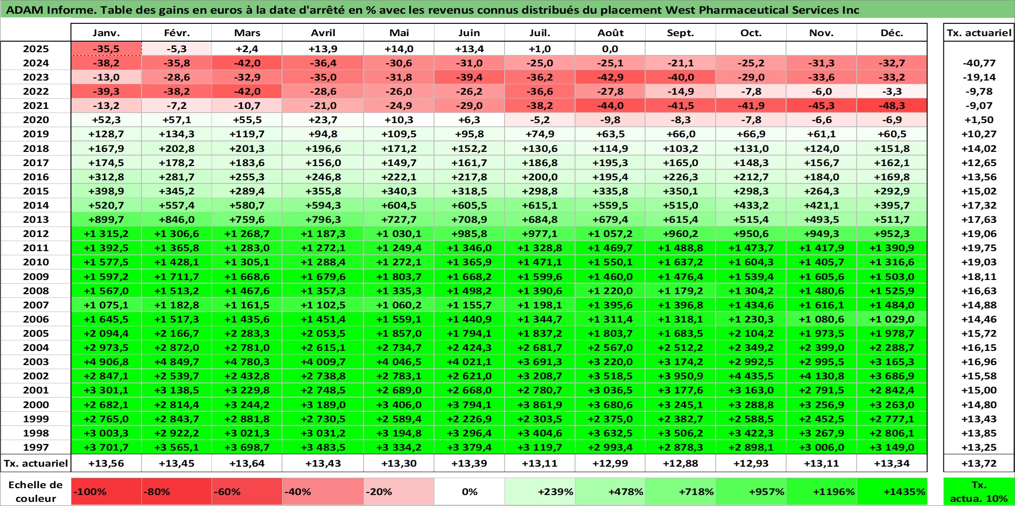
Task: Click cell +1 616,1 for November 2007
Action: (x=821, y=305)
